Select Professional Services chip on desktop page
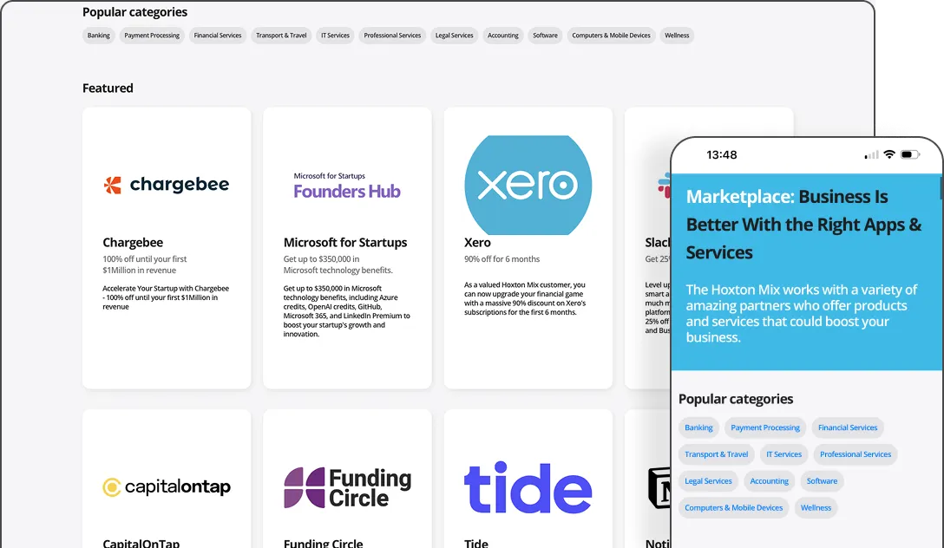Viewport: 944px width, 548px height. (392, 36)
